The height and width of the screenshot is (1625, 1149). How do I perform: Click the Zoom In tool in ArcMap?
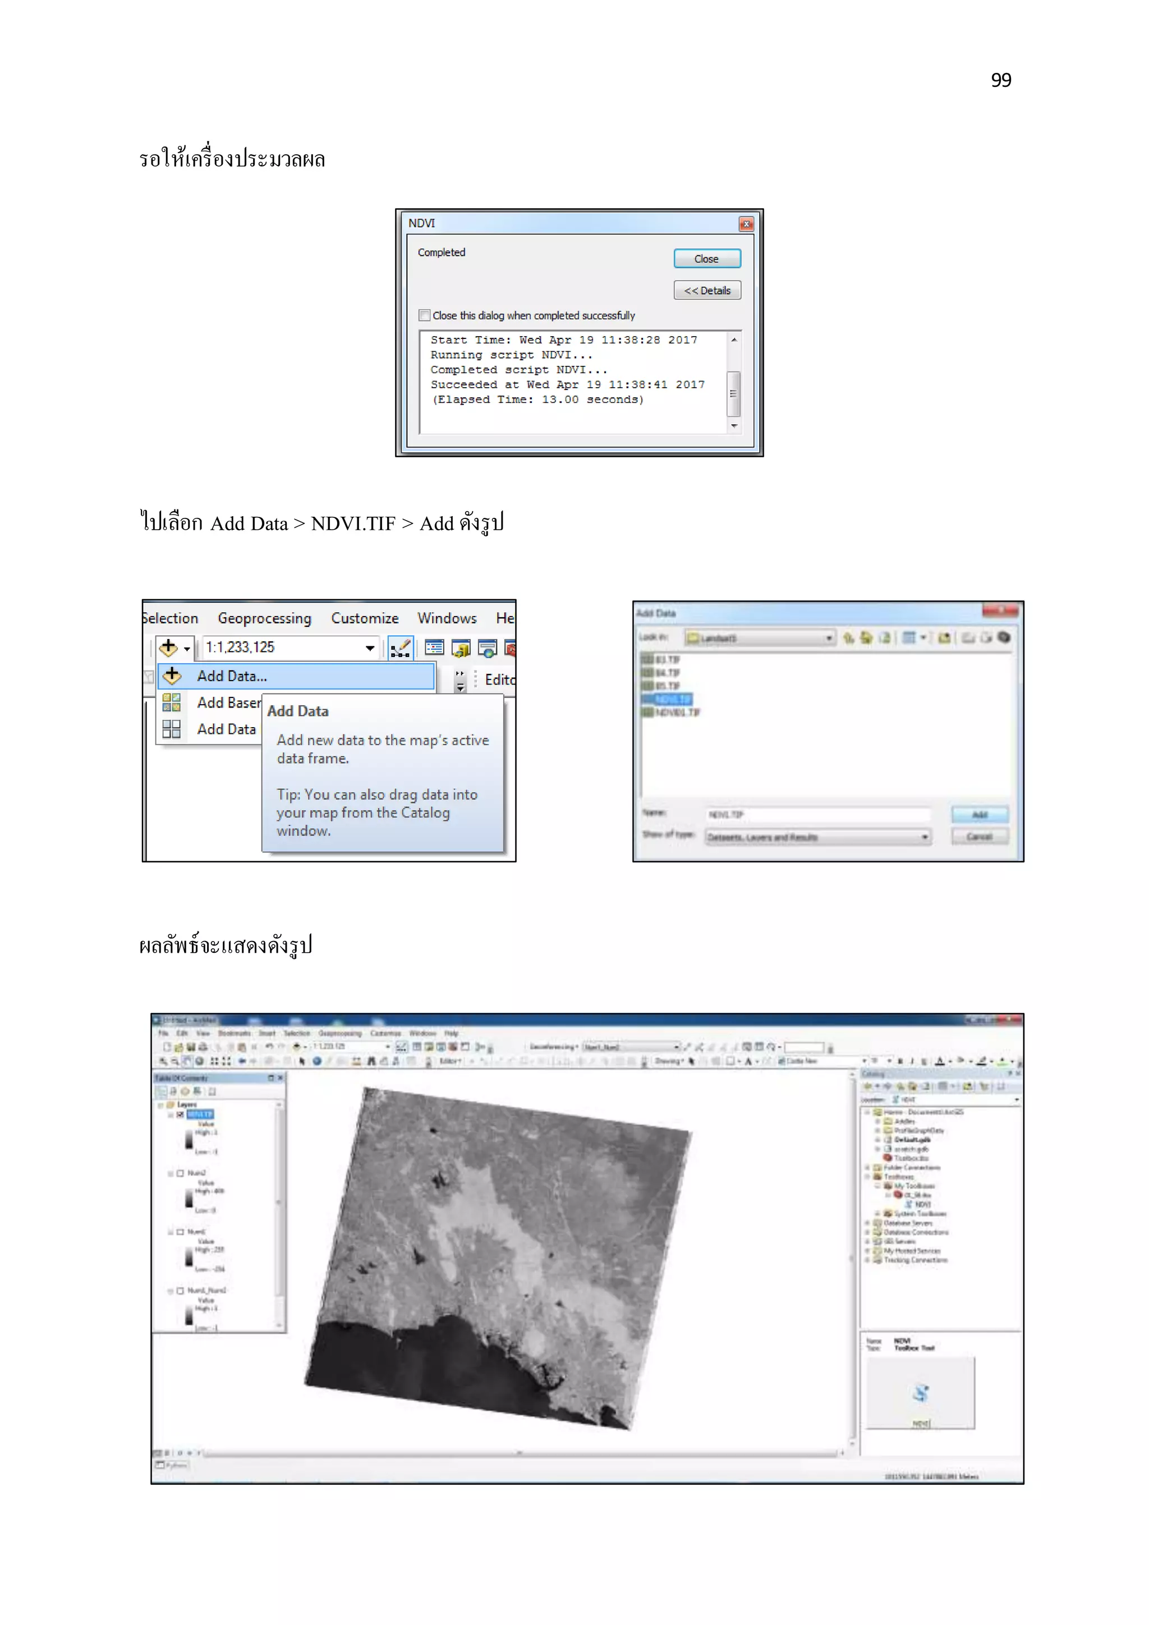click(163, 1061)
